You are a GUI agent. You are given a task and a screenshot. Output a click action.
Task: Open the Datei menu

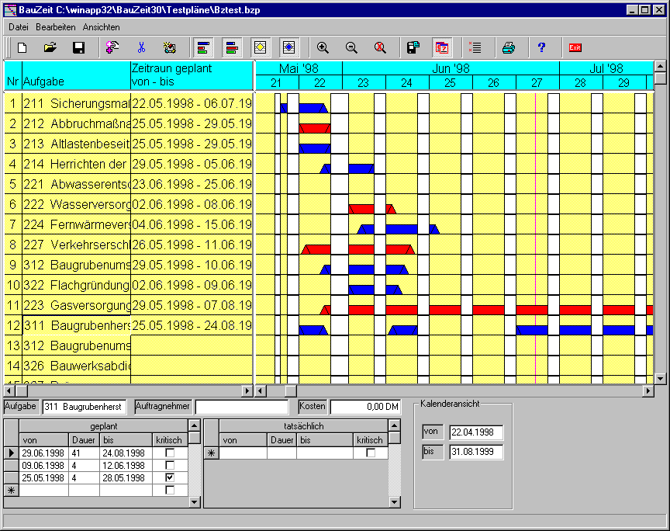(17, 26)
